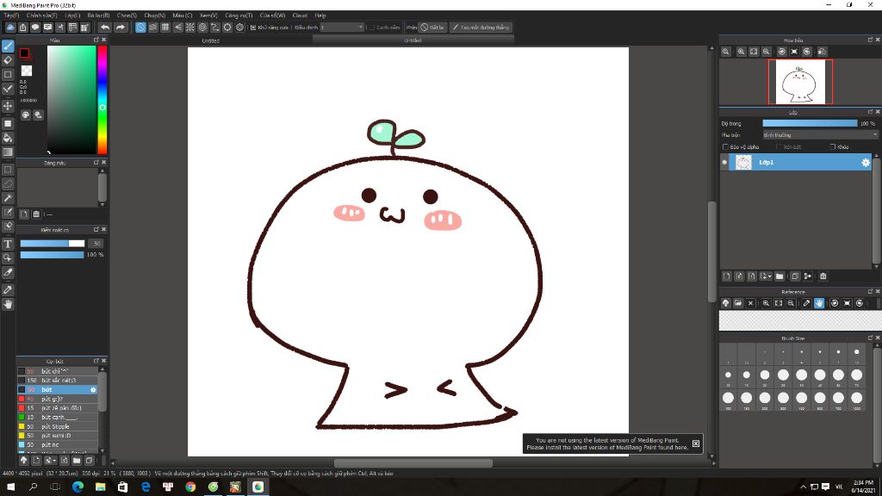Click the Undo arrow in the toolbar
Screen dimensions: 882x496
(x=105, y=27)
